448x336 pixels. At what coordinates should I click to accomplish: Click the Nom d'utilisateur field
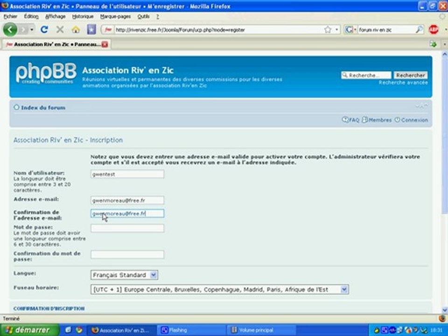127,174
